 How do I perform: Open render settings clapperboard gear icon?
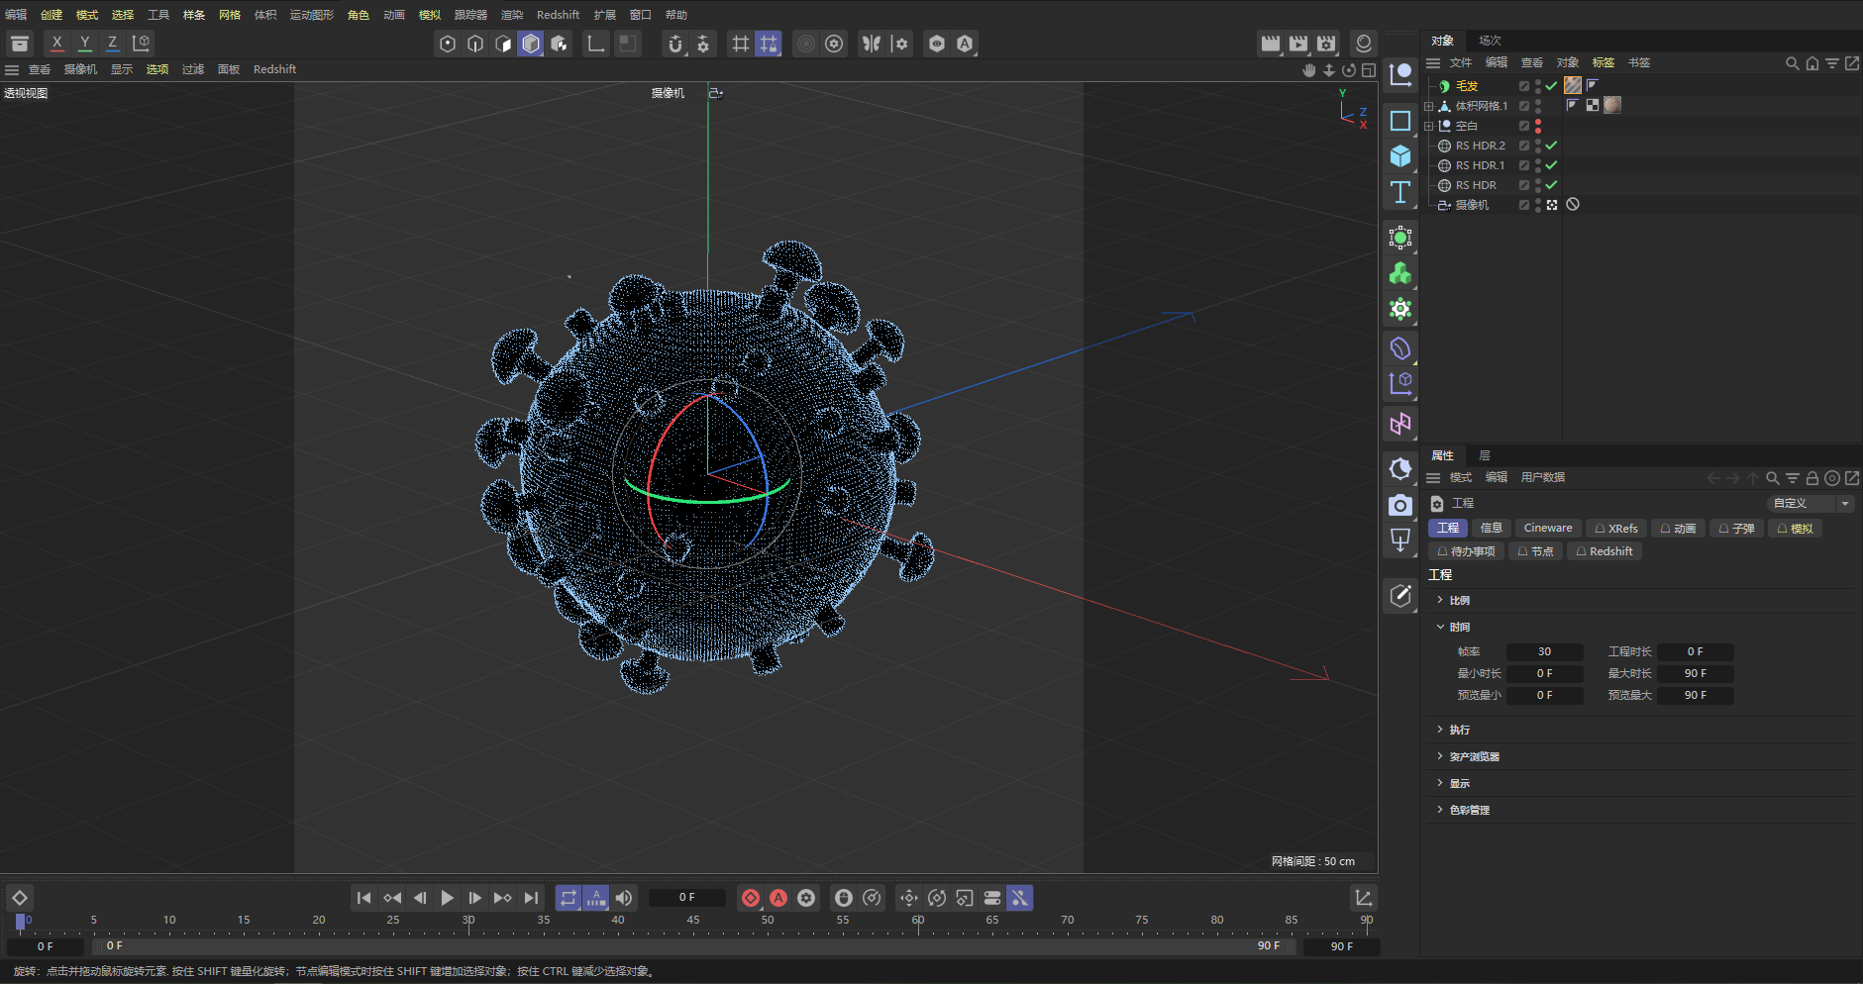pyautogui.click(x=1327, y=44)
